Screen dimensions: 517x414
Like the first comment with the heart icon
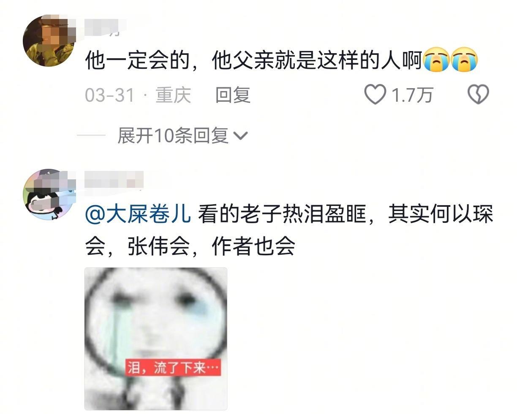point(375,94)
